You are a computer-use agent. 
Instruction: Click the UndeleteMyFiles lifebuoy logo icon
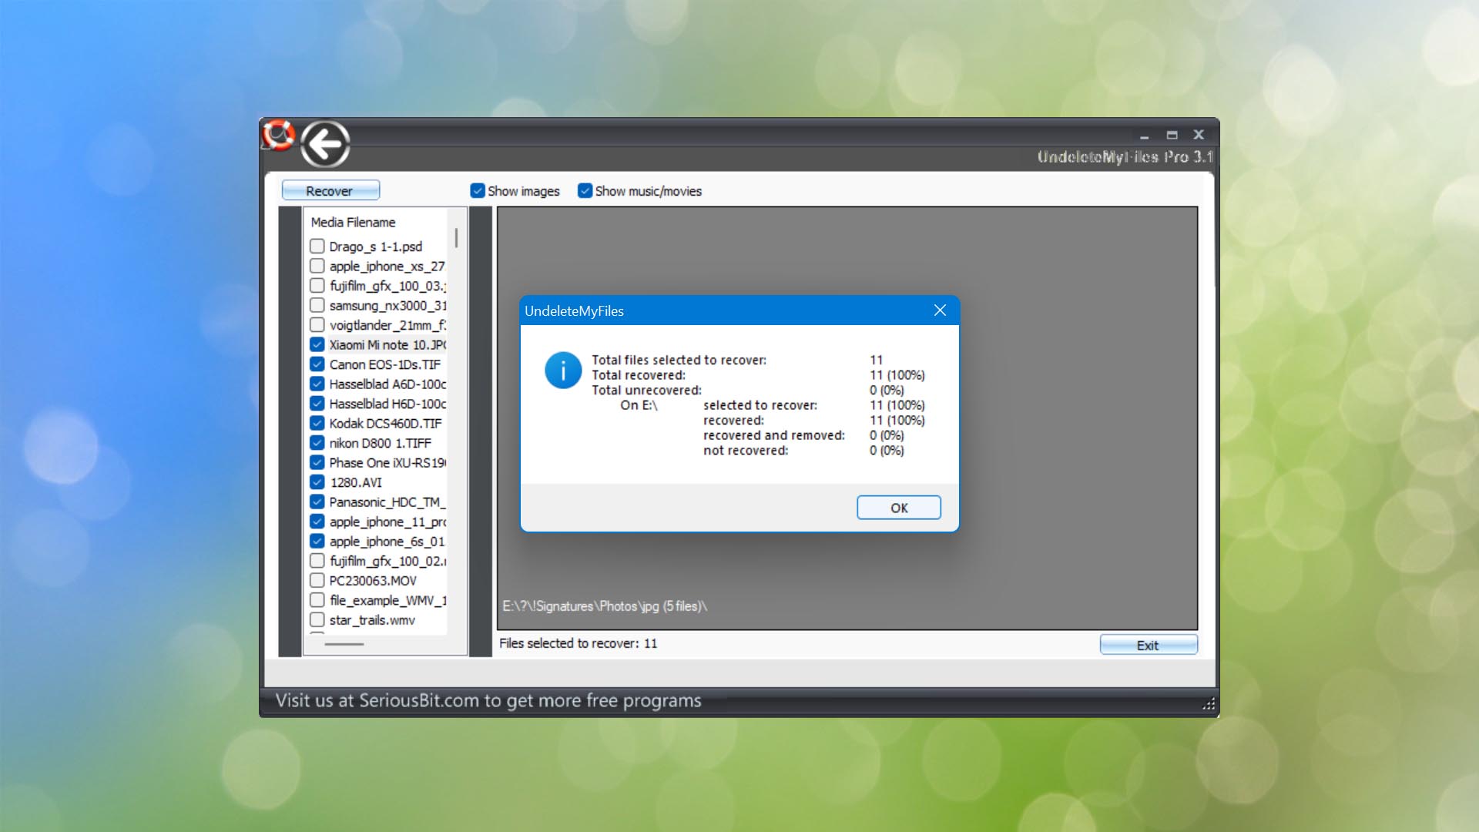[278, 135]
